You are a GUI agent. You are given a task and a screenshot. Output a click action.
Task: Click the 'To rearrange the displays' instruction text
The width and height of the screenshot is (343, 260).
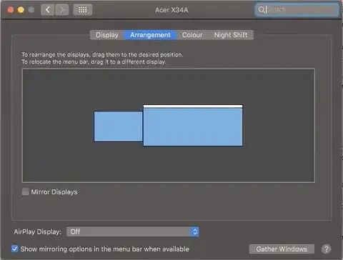pyautogui.click(x=102, y=54)
